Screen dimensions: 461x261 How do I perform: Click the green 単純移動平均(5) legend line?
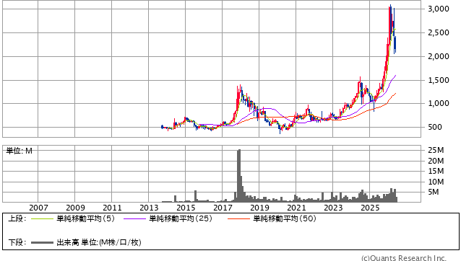[x=42, y=218]
